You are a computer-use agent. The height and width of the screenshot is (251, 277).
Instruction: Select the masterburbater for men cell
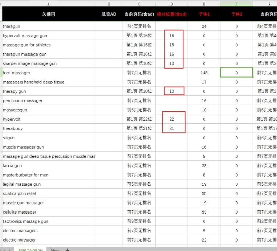click(x=49, y=175)
